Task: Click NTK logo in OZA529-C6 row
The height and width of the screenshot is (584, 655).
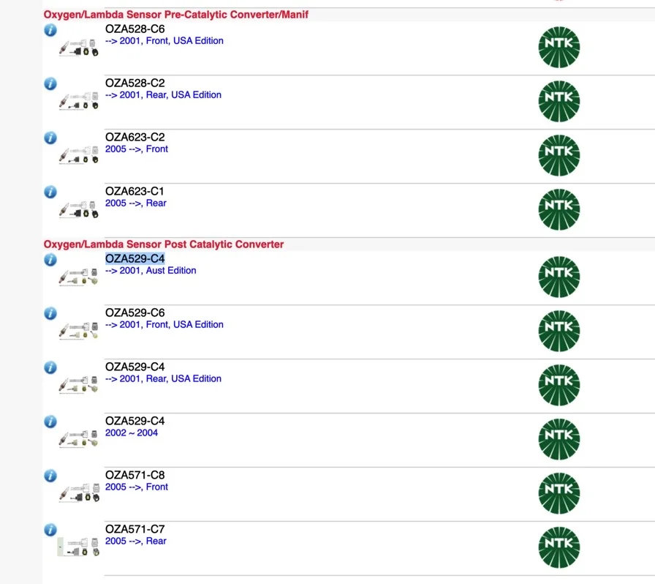Action: 559,331
